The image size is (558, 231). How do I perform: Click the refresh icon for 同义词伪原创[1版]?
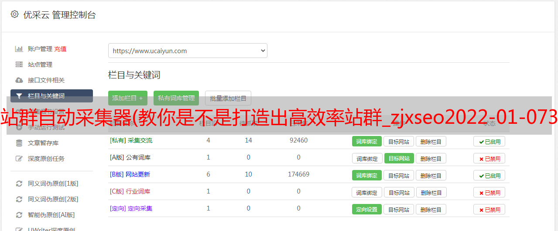click(x=19, y=183)
